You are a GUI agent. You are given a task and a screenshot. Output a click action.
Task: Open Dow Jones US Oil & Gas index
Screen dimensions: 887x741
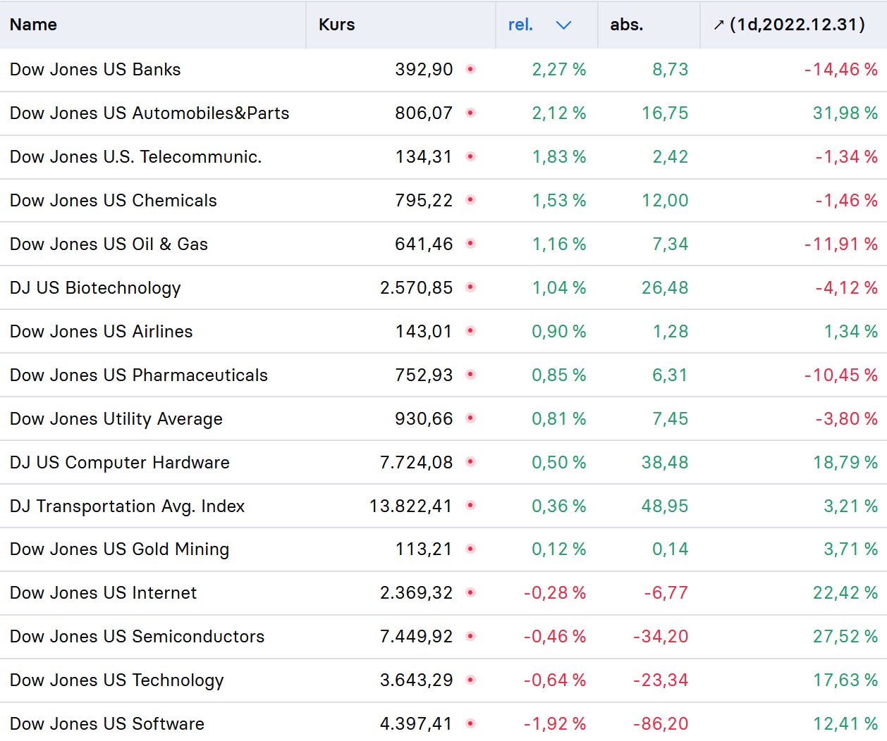pyautogui.click(x=109, y=244)
